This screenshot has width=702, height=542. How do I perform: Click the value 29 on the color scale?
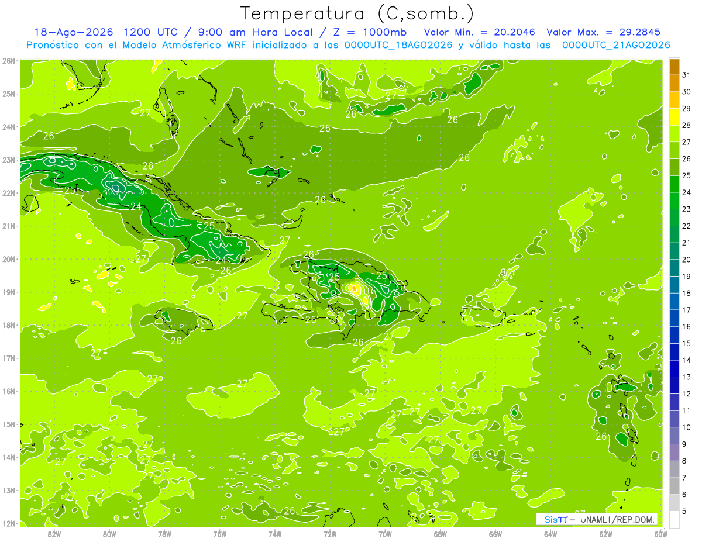point(686,109)
